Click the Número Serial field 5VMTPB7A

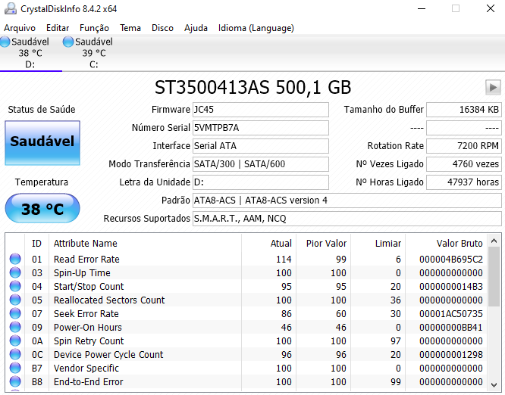261,128
